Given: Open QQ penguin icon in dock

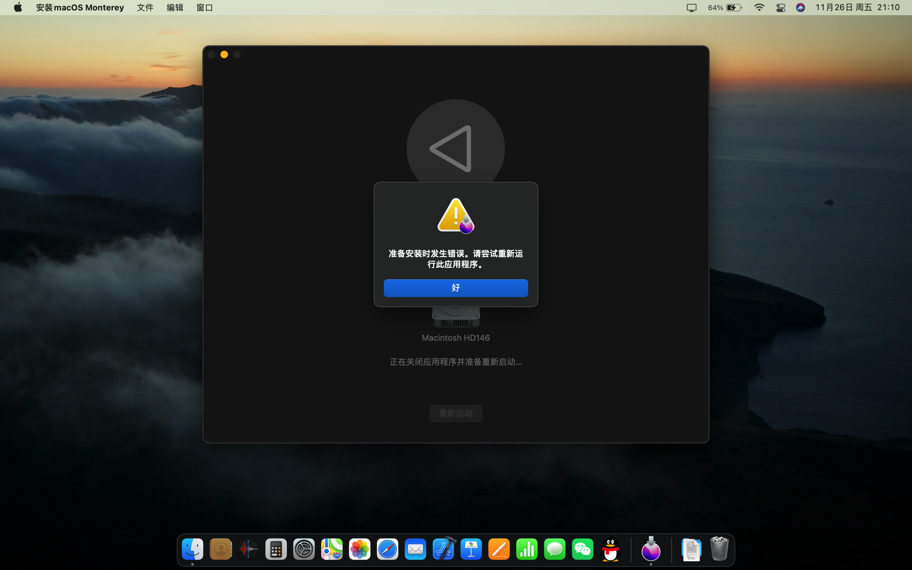Looking at the screenshot, I should point(610,549).
